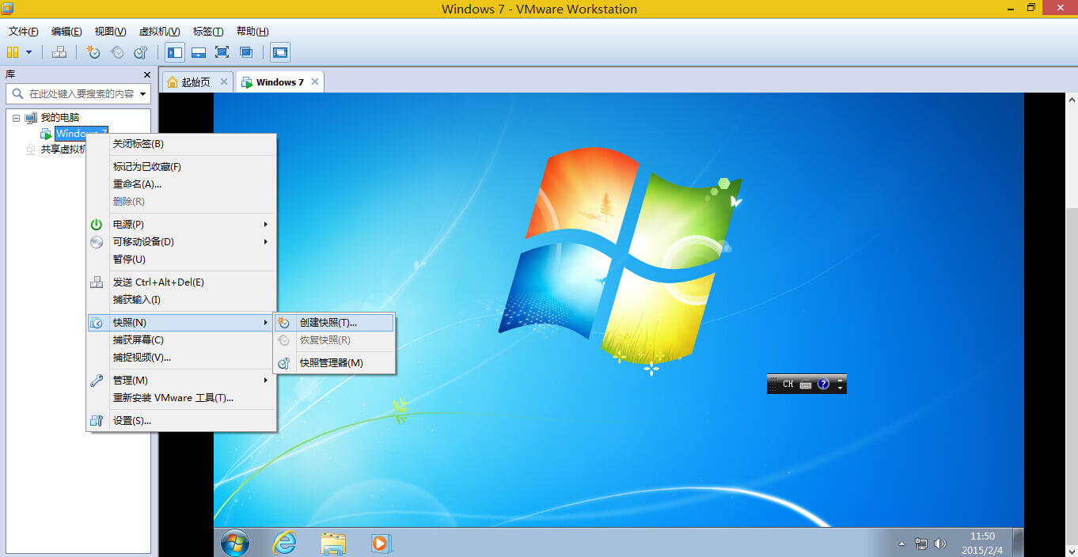Choose 重新安装 VMware 工具(T)...

[x=181, y=398]
